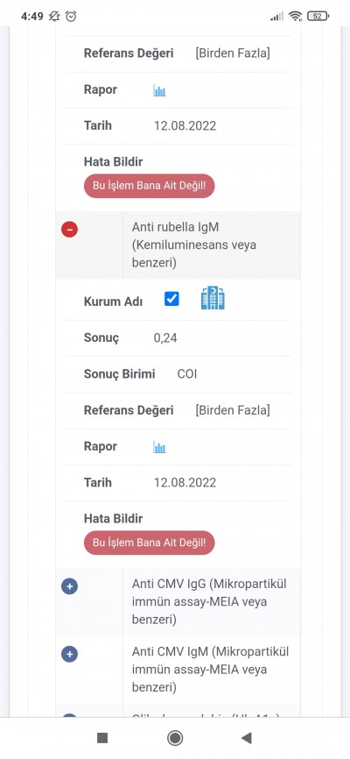Tap the Android back triangle button

(x=247, y=738)
